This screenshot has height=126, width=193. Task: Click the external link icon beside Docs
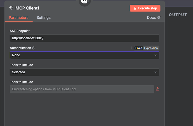click(x=159, y=17)
